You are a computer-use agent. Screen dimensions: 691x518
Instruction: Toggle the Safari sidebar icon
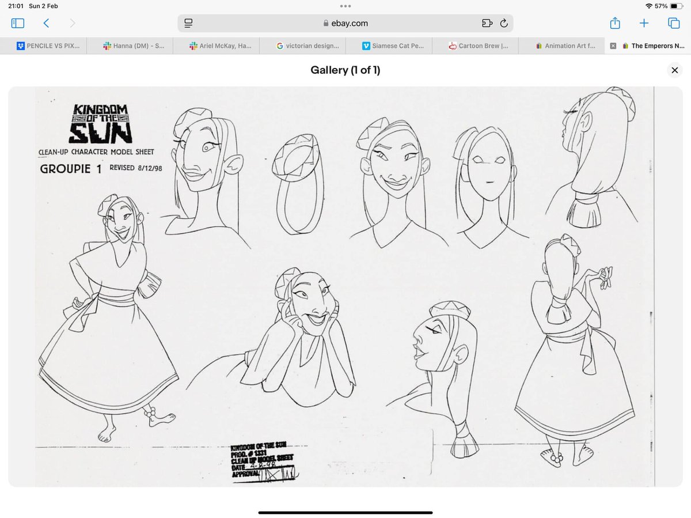tap(18, 23)
